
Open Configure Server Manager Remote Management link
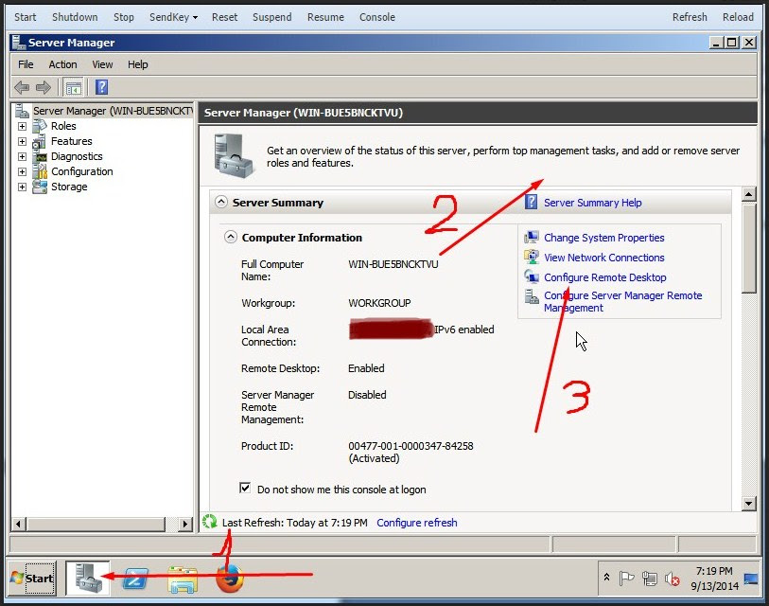622,301
